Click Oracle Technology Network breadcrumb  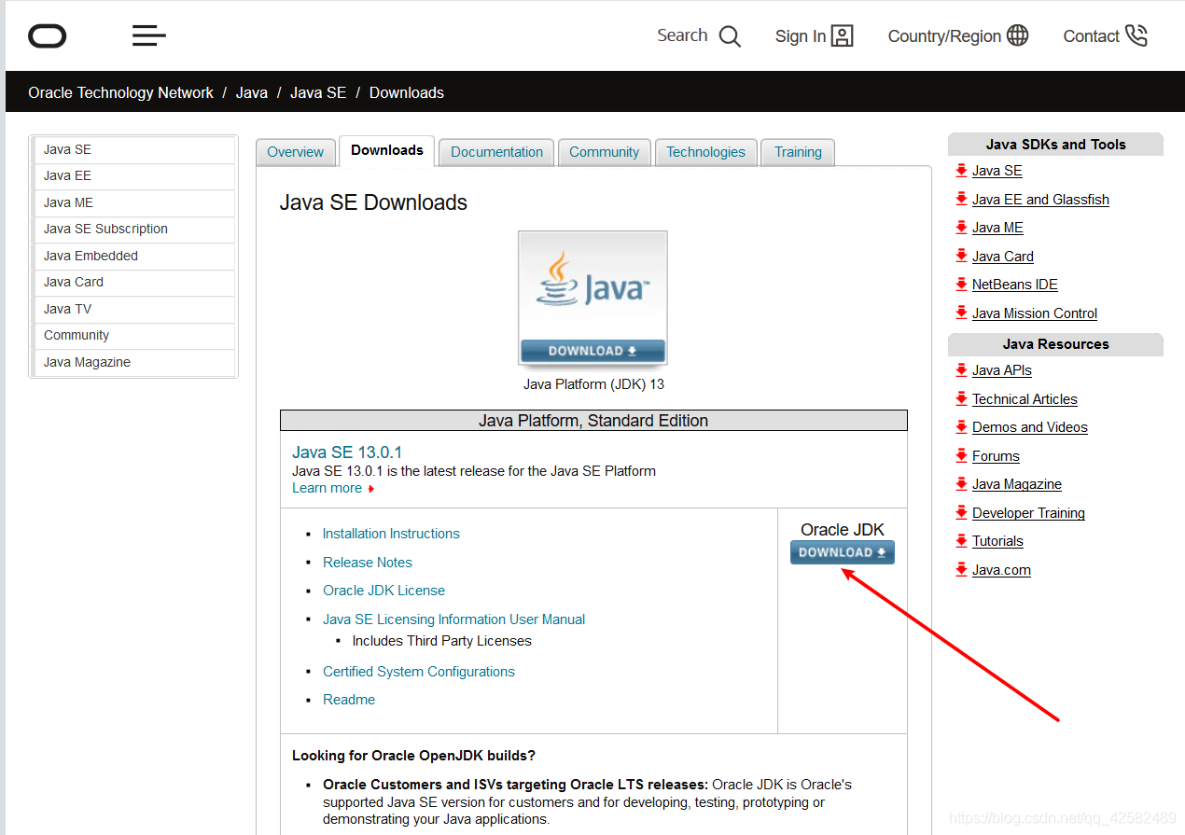point(120,92)
